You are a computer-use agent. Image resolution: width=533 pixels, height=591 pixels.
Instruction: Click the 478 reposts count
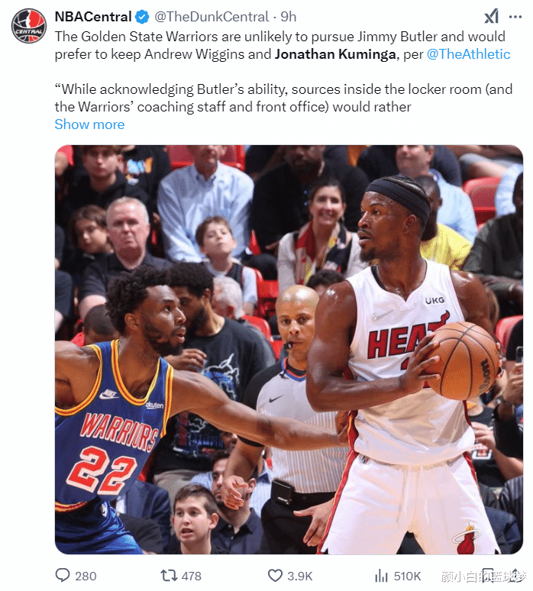[192, 576]
